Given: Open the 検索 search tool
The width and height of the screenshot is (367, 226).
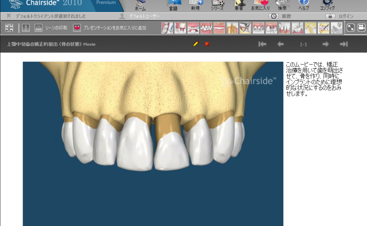Looking at the screenshot, I should (x=282, y=5).
